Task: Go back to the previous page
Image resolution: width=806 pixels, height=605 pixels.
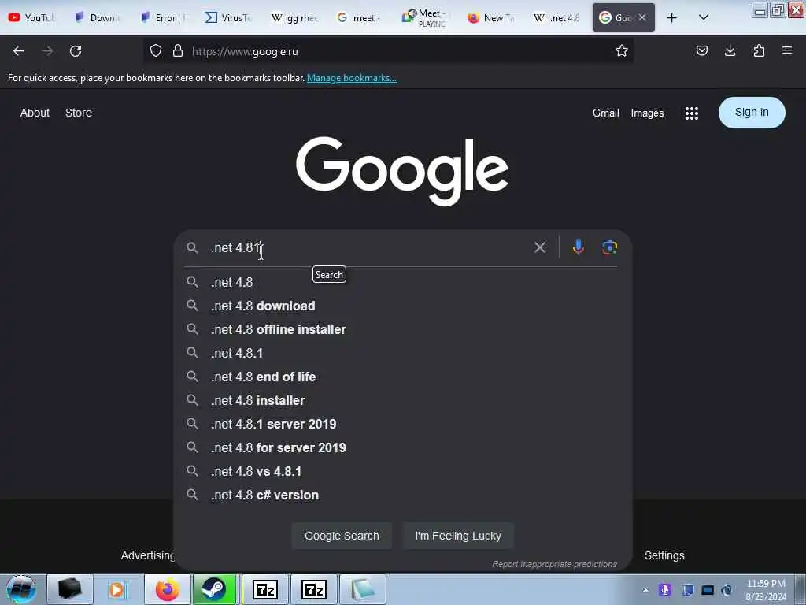Action: 19,51
